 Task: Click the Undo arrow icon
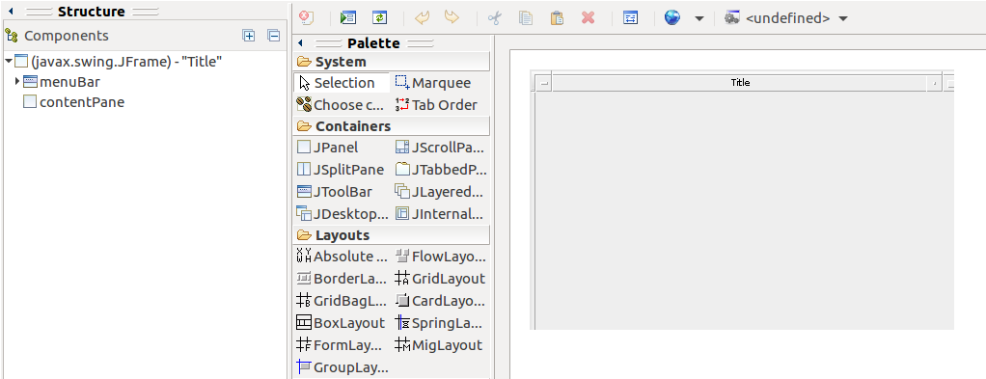[422, 17]
